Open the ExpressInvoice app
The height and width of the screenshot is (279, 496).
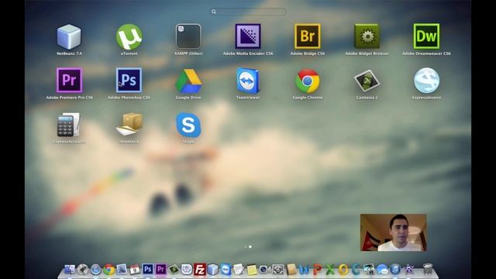pos(426,81)
